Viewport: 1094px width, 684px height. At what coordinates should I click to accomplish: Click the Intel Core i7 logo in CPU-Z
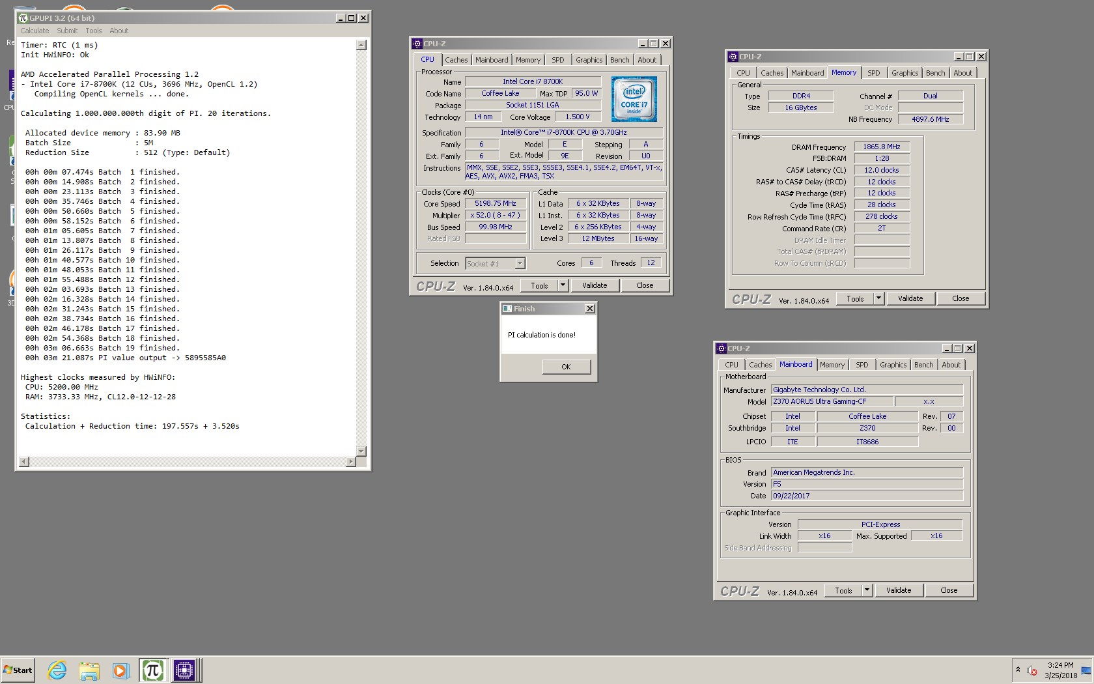click(634, 99)
